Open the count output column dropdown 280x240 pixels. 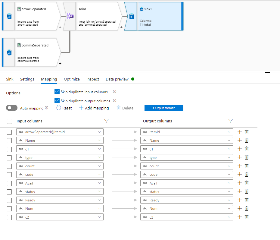pos(187,166)
